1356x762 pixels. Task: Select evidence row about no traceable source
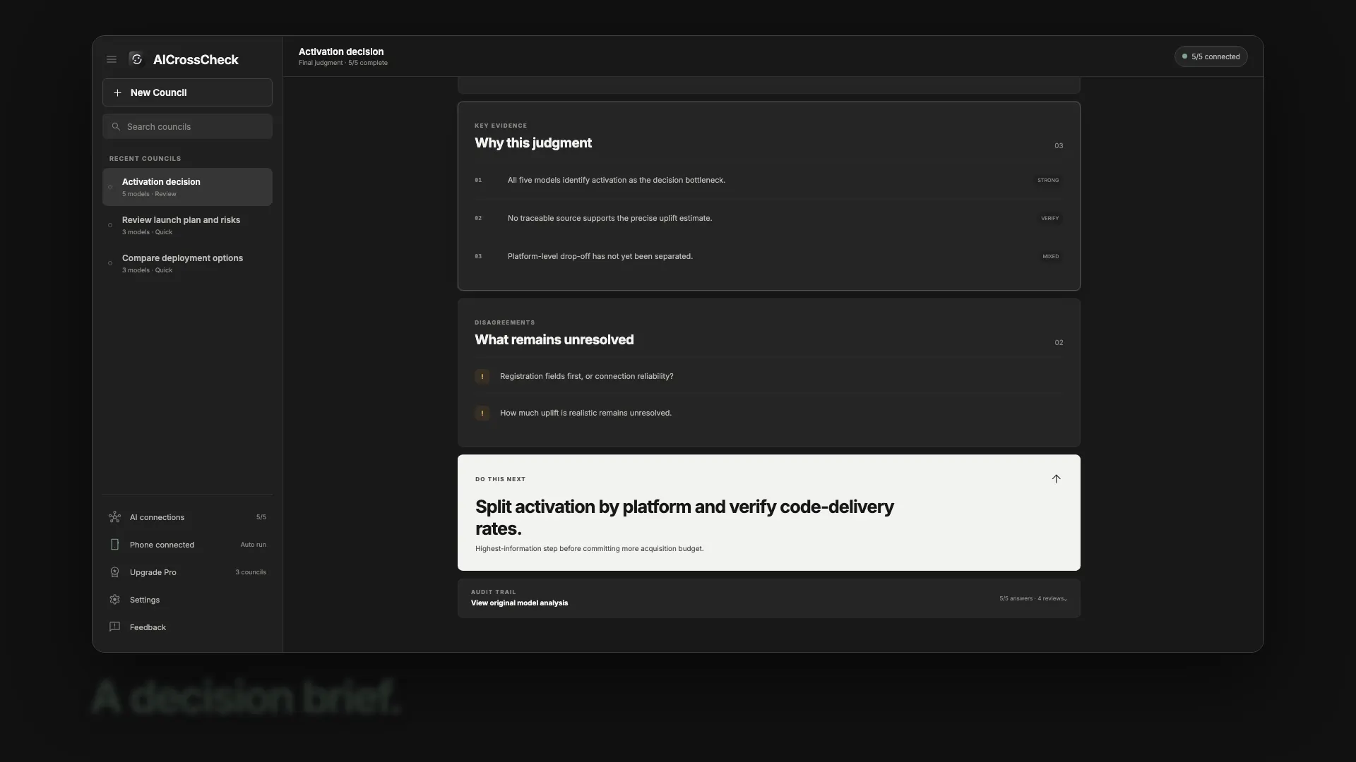(x=769, y=219)
